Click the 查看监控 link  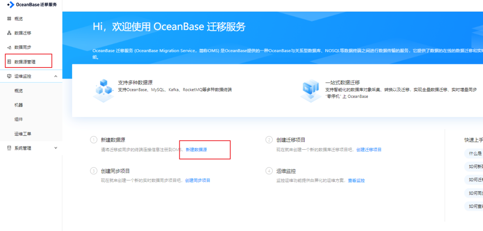(x=356, y=180)
